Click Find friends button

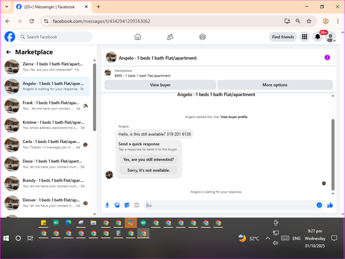(283, 37)
